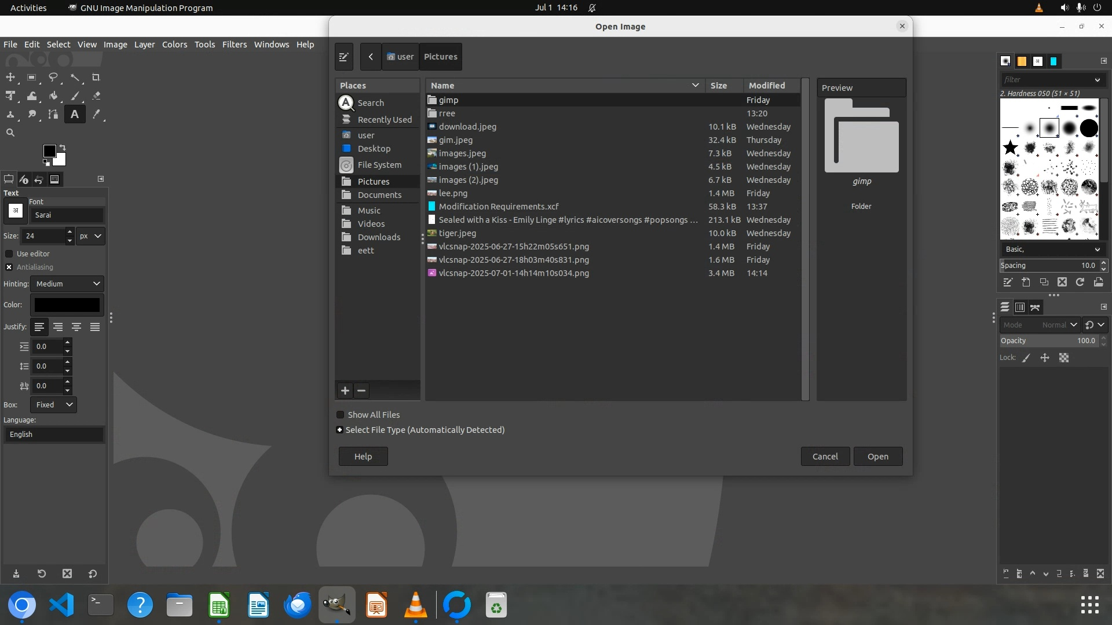
Task: Click the Search place icon
Action: point(346,103)
